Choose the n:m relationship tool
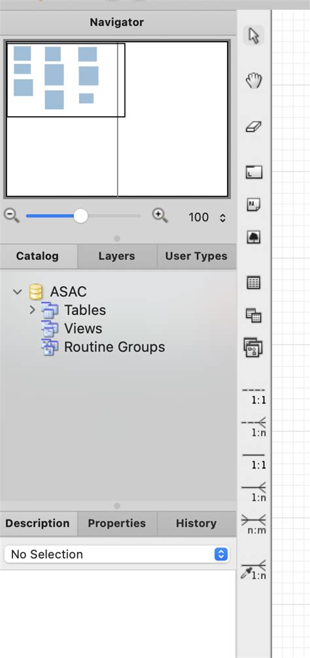The height and width of the screenshot is (658, 310). point(254,524)
